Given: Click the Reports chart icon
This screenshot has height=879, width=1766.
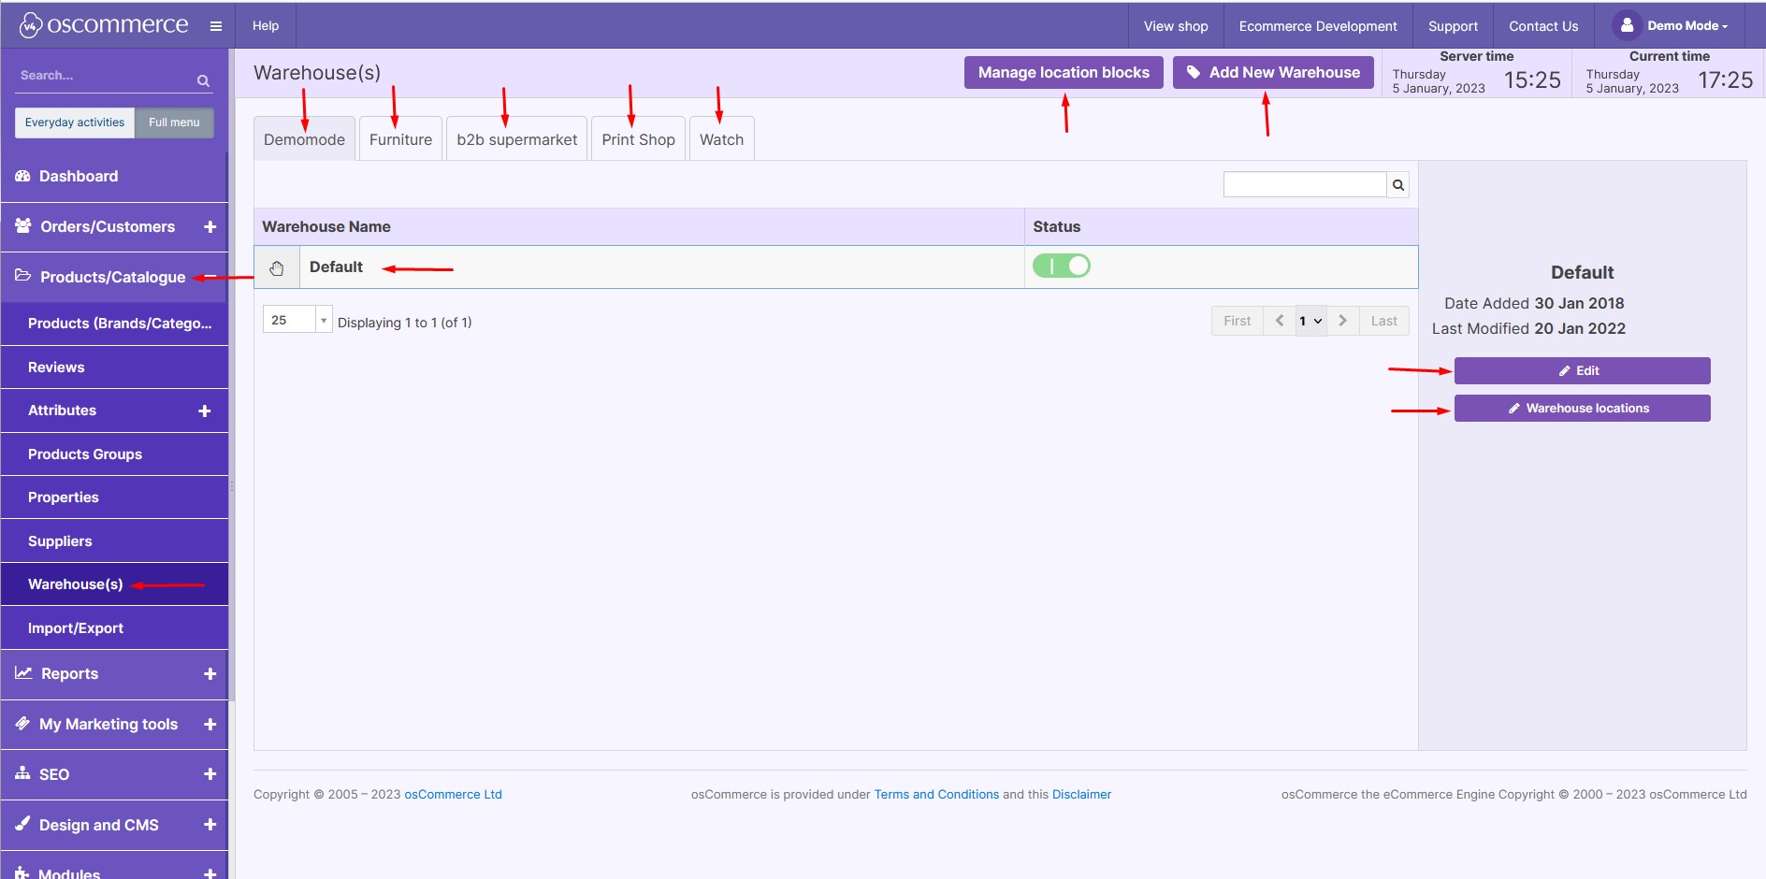Looking at the screenshot, I should [x=23, y=673].
